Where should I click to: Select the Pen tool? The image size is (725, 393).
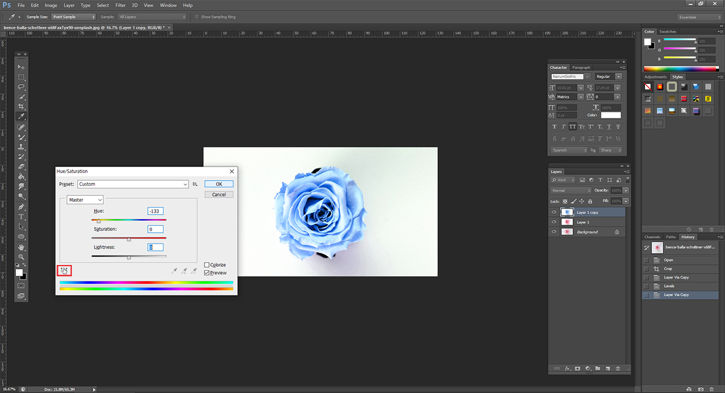(x=22, y=207)
